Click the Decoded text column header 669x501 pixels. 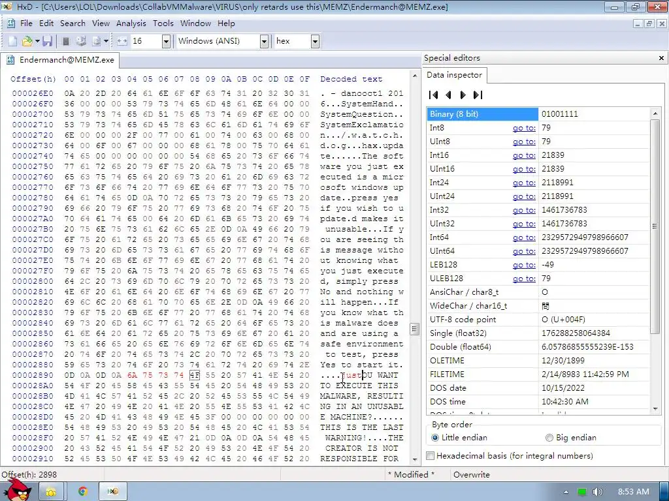(351, 79)
